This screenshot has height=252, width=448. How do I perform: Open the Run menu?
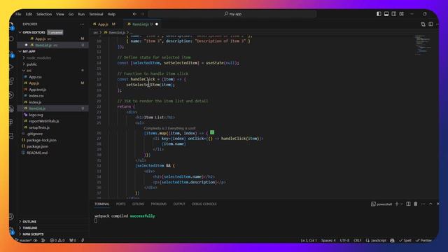point(81,14)
